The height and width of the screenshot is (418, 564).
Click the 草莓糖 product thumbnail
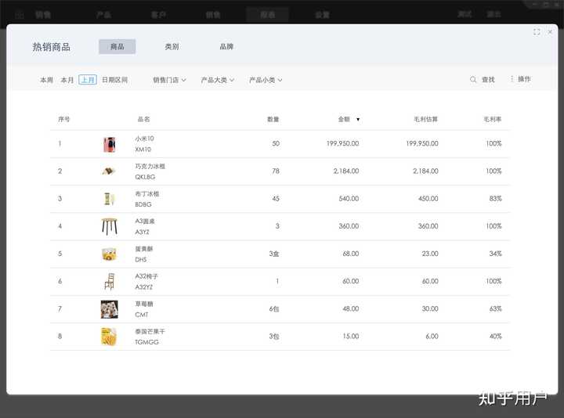tap(110, 309)
